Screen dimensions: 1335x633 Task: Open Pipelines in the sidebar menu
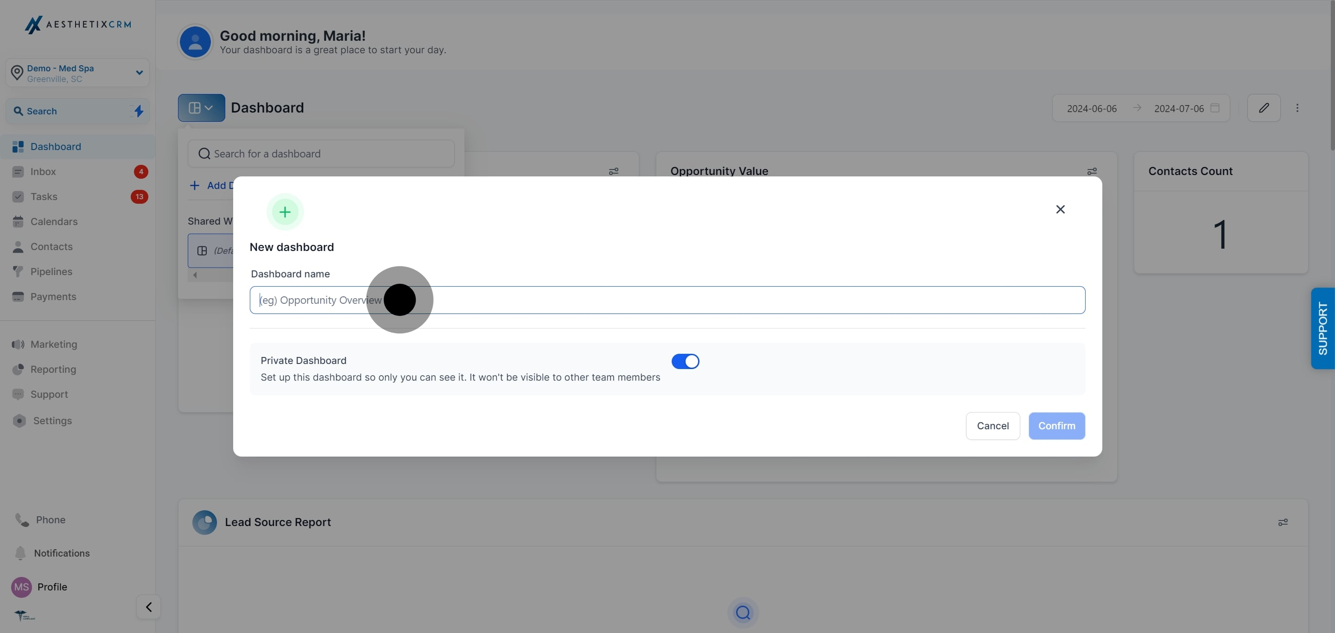pyautogui.click(x=51, y=271)
